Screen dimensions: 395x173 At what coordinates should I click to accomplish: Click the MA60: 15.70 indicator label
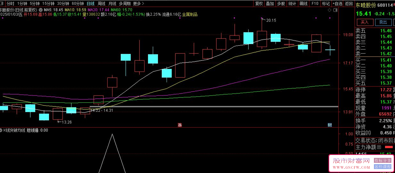[121, 10]
